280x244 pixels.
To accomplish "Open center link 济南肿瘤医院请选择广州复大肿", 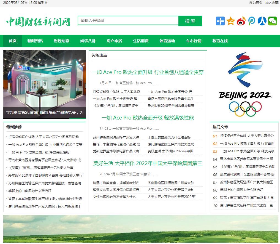I will coord(171,183).
